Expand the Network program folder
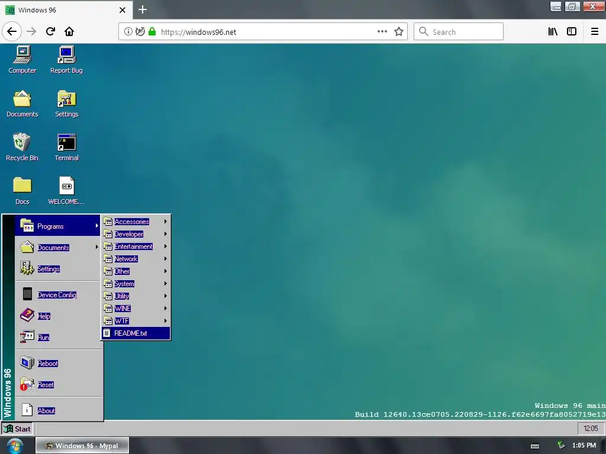The height and width of the screenshot is (454, 606). (136, 259)
